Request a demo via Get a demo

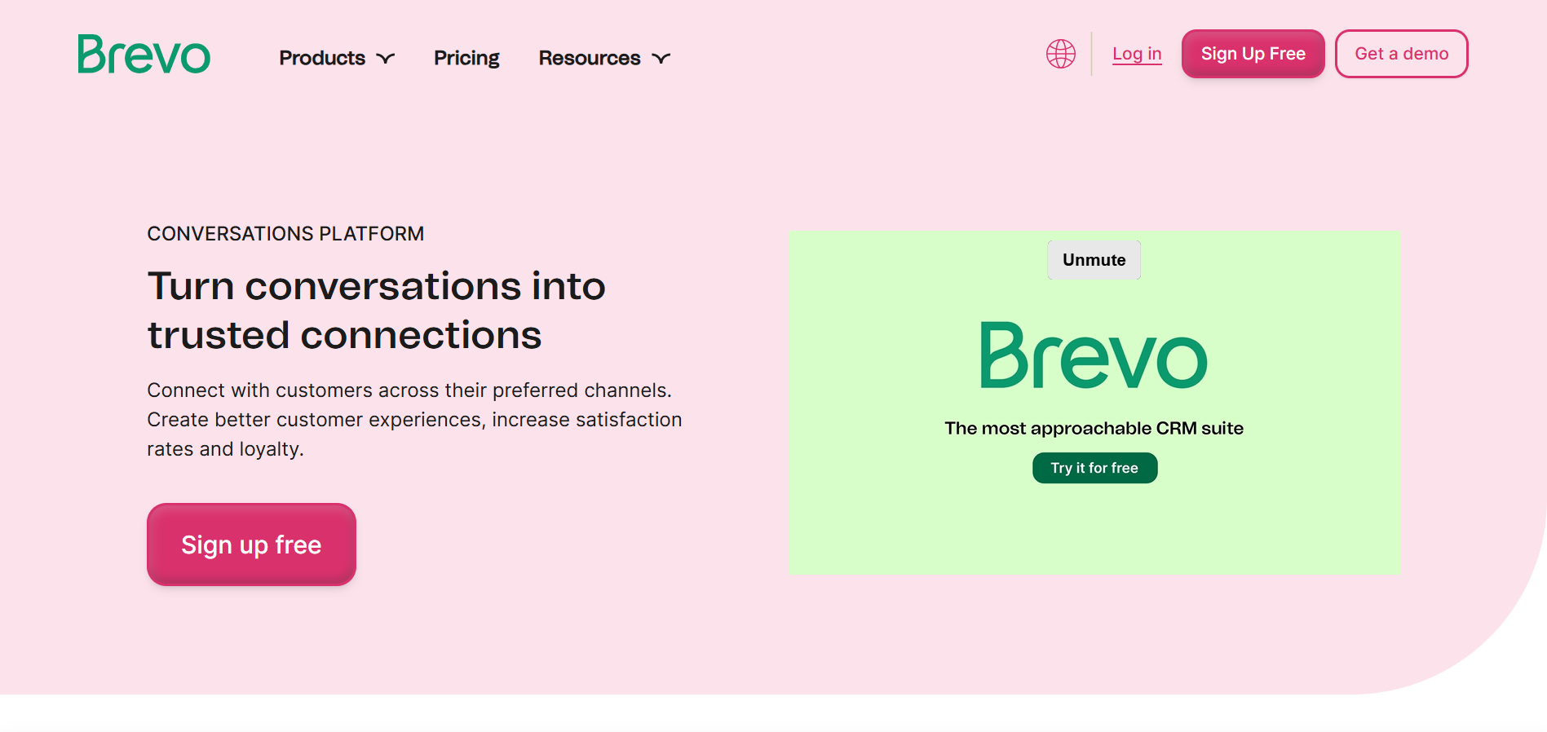point(1401,54)
